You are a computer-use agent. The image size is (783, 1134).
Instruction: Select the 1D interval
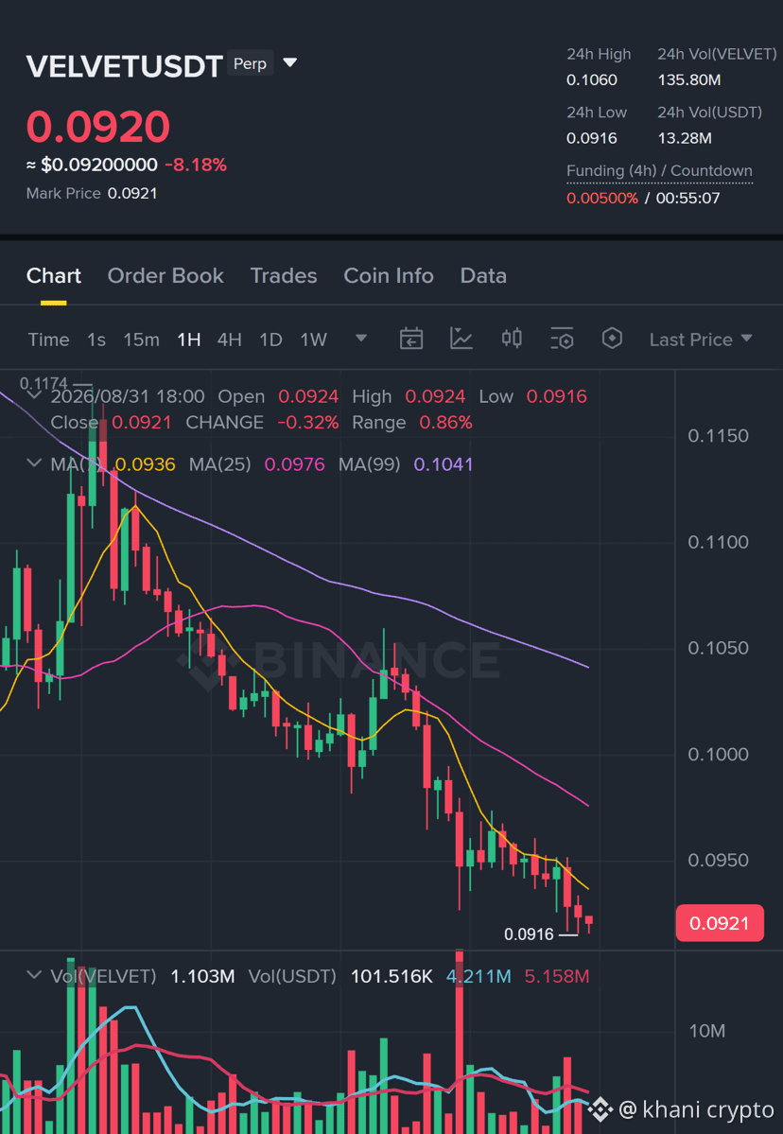(270, 340)
